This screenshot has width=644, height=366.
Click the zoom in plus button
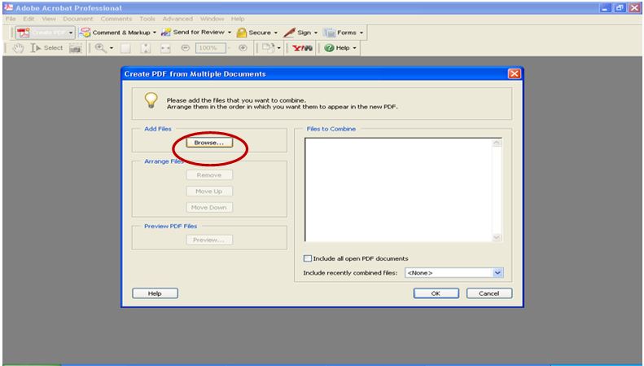[243, 48]
